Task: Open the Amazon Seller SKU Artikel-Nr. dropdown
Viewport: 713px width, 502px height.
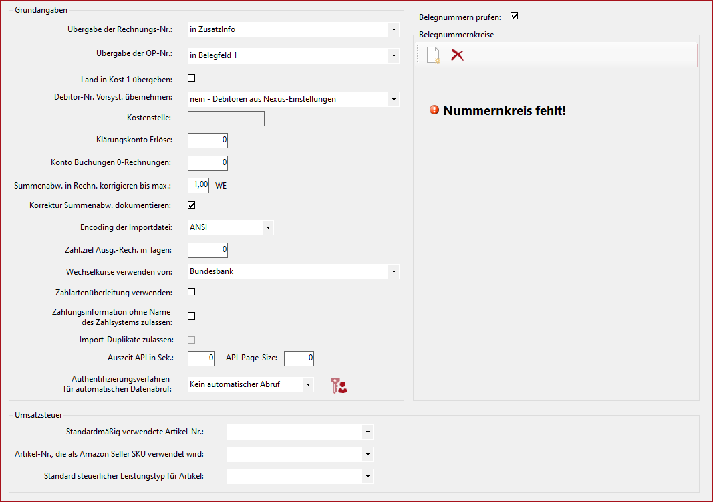Action: coord(367,455)
